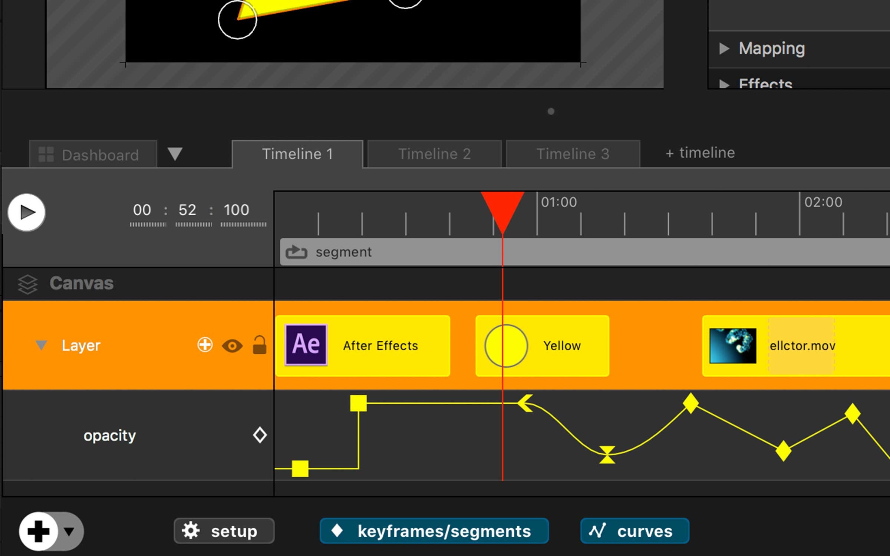Click the After Effects segment icon

(306, 345)
